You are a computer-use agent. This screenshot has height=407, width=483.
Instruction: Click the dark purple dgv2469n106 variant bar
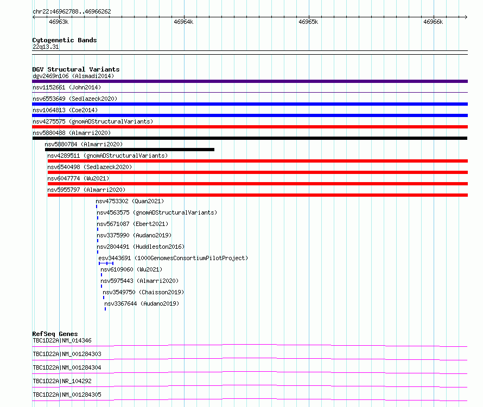(250, 81)
